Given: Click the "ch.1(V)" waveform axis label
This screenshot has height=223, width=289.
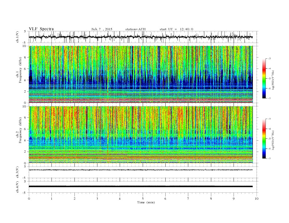Looking at the screenshot, I should 18,37.
